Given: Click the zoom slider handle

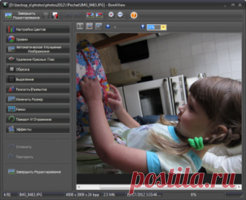Looking at the screenshot, I should [x=115, y=27].
